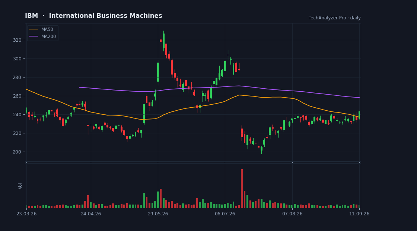Image resolution: width=417 pixels, height=231 pixels.
Task: Select the MA200 legend entry
Action: [x=42, y=37]
